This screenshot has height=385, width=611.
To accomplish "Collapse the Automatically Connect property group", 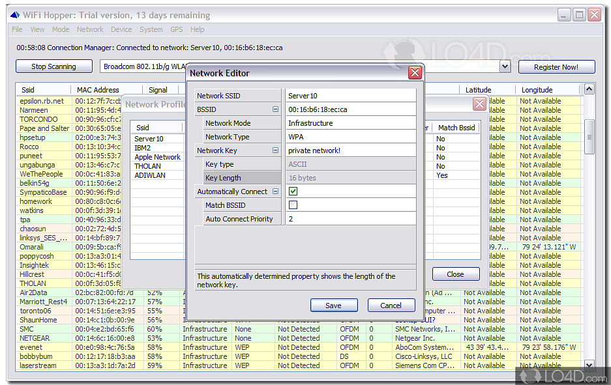I will pos(275,192).
